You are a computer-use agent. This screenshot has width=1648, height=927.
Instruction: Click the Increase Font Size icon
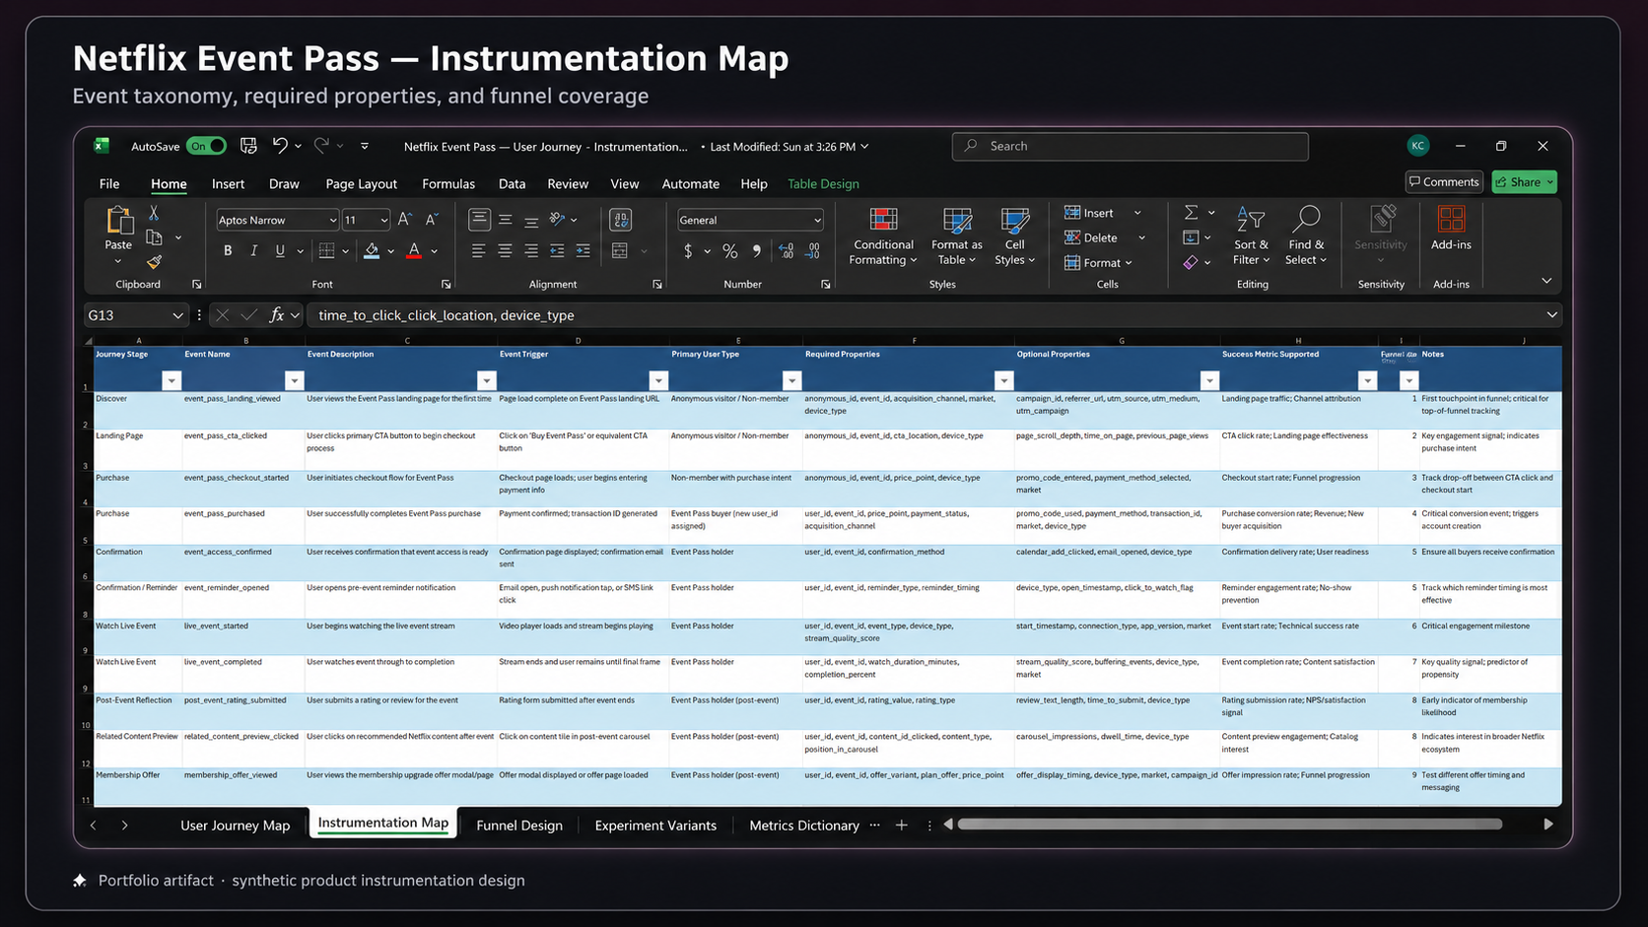click(405, 220)
